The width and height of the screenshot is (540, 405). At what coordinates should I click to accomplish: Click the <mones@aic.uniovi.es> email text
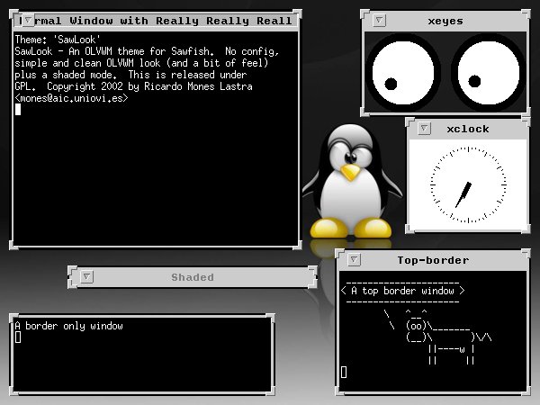(x=72, y=98)
